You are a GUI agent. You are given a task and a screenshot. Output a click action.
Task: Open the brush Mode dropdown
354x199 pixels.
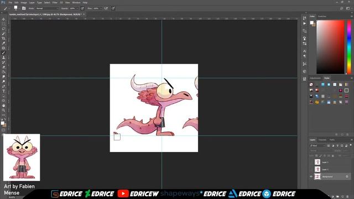[47, 8]
